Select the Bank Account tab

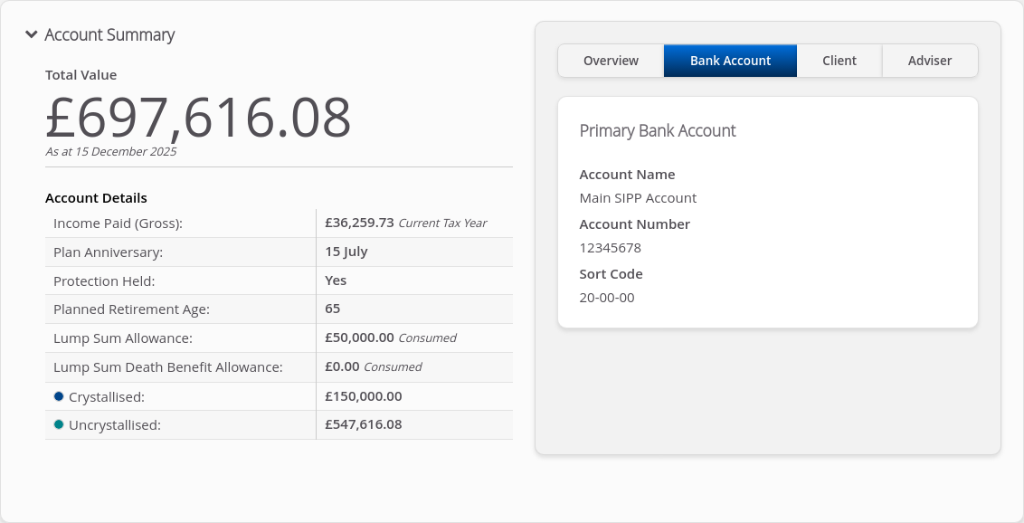(x=730, y=61)
